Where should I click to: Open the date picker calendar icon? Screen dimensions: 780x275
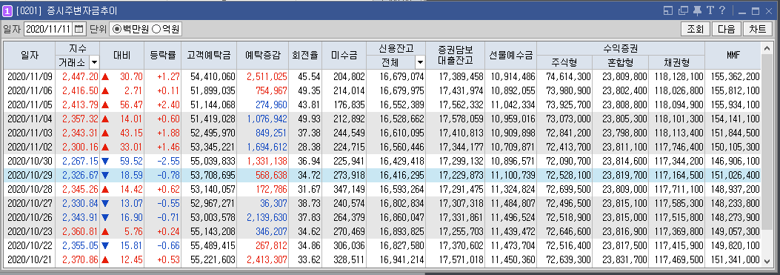79,29
